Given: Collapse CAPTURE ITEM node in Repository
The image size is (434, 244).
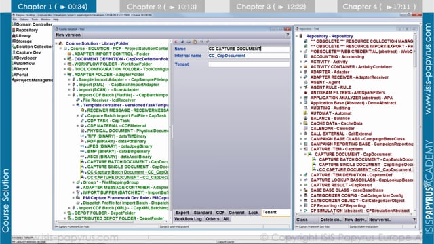Looking at the screenshot, I should point(301,149).
